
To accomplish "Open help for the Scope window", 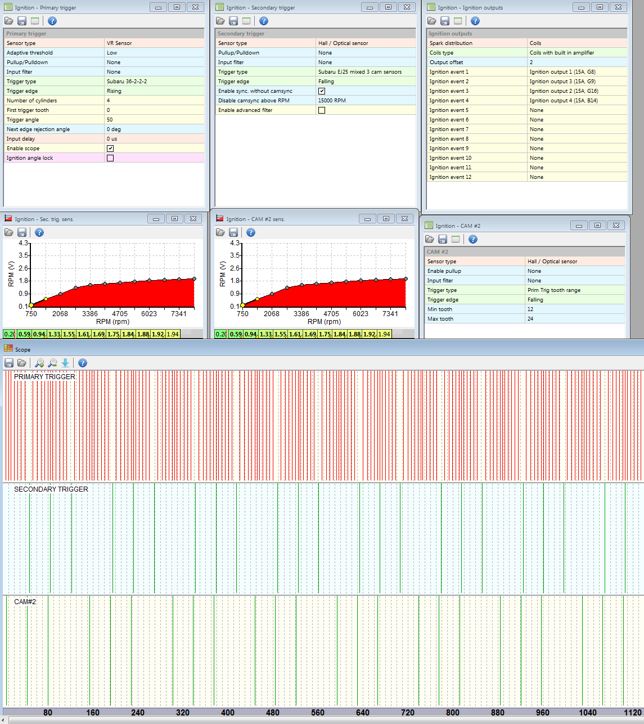I will point(83,363).
